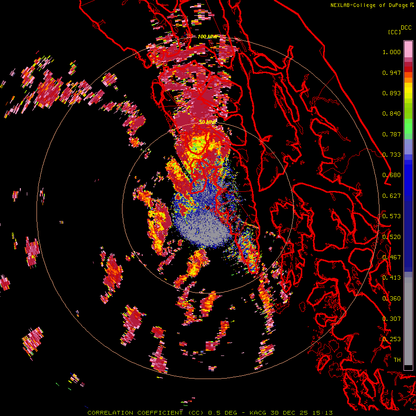Pick the light pink segment atop the color bar
The width and height of the screenshot is (416, 416).
click(x=408, y=49)
